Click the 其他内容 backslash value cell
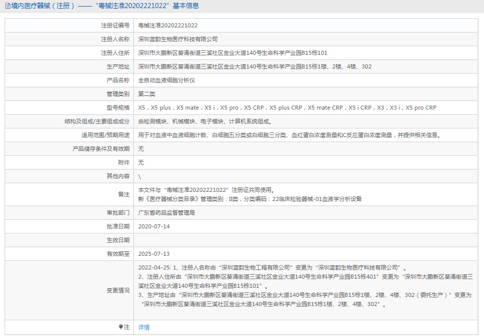The height and width of the screenshot is (336, 484). (x=140, y=176)
